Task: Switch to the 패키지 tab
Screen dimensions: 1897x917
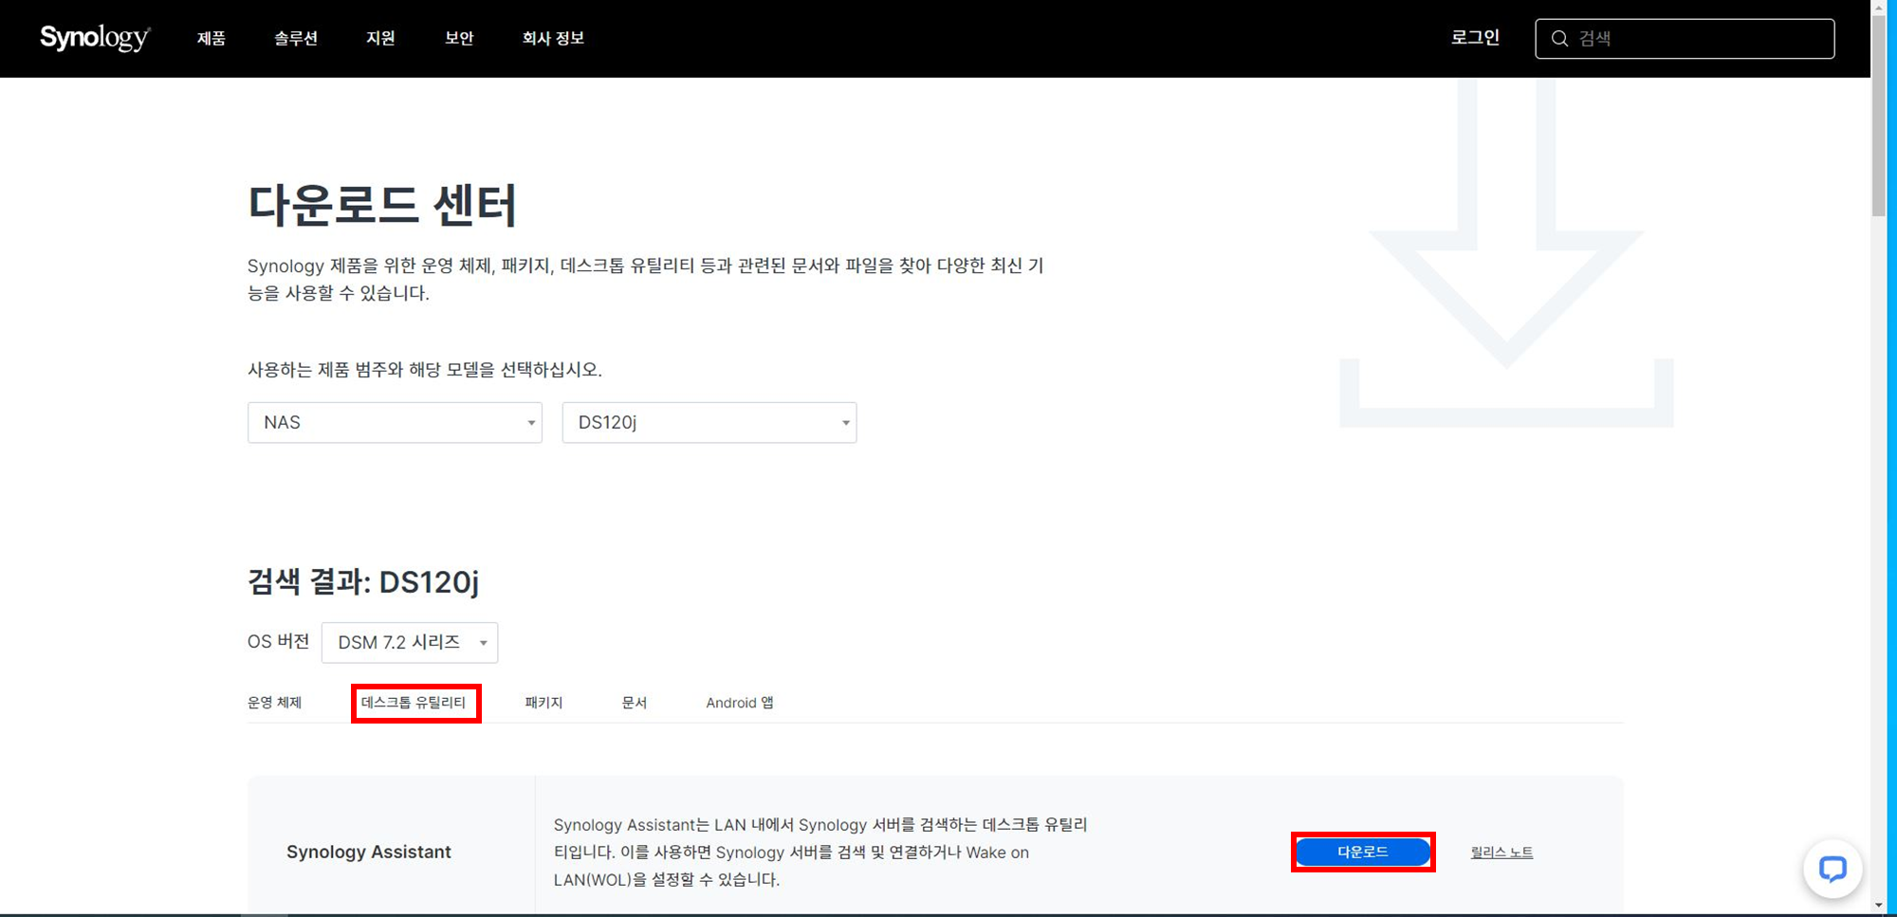Action: [543, 703]
